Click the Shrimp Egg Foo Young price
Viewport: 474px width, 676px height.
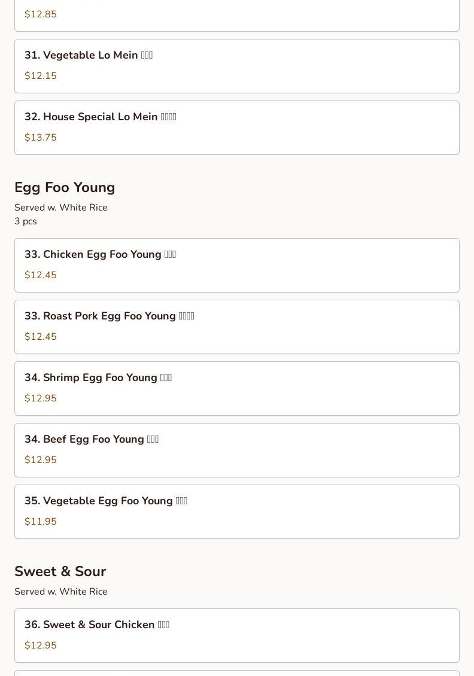coord(41,398)
